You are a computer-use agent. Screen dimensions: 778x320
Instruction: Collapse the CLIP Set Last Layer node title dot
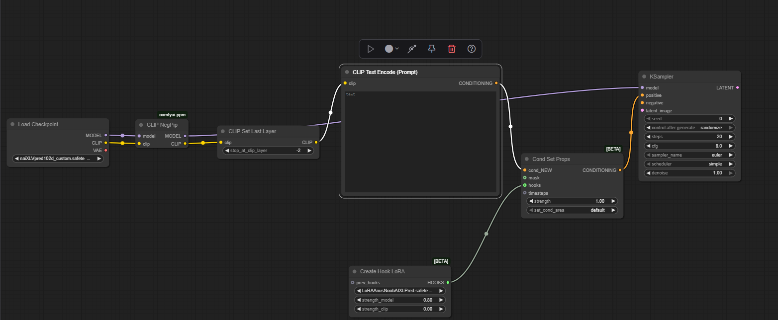[223, 131]
